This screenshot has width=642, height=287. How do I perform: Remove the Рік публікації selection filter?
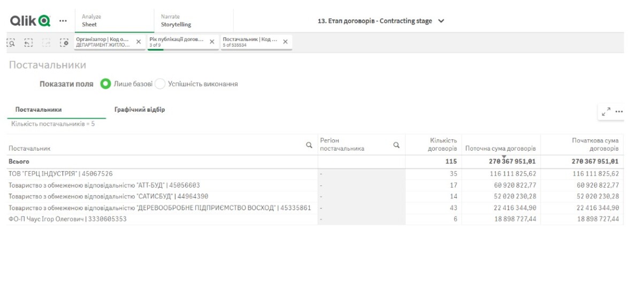[x=212, y=42]
